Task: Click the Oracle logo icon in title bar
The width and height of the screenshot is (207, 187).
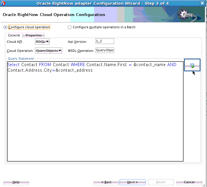Action: [3, 3]
